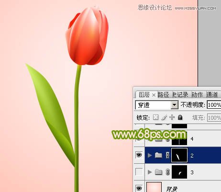The width and height of the screenshot is (221, 192).
Task: Click the lock transparent pixels icon
Action: (155, 117)
